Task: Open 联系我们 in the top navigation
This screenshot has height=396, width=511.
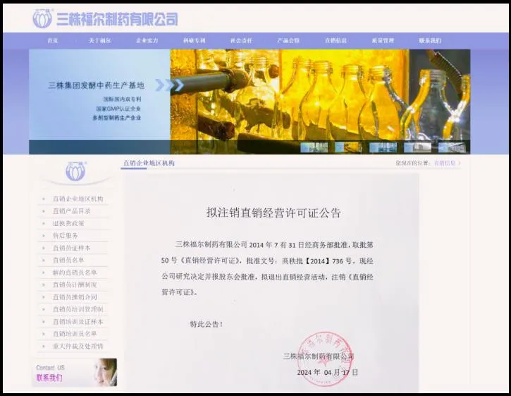Action: click(x=430, y=40)
